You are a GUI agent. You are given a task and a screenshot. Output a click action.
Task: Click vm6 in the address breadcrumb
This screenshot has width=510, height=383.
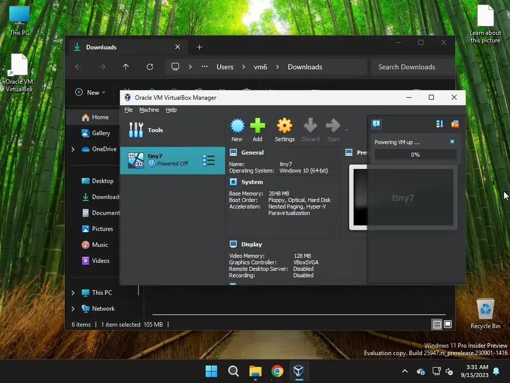[x=260, y=67]
